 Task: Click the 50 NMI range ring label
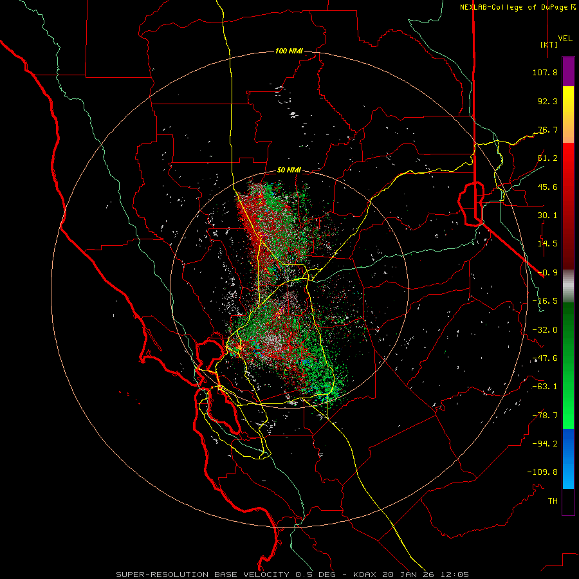[289, 170]
